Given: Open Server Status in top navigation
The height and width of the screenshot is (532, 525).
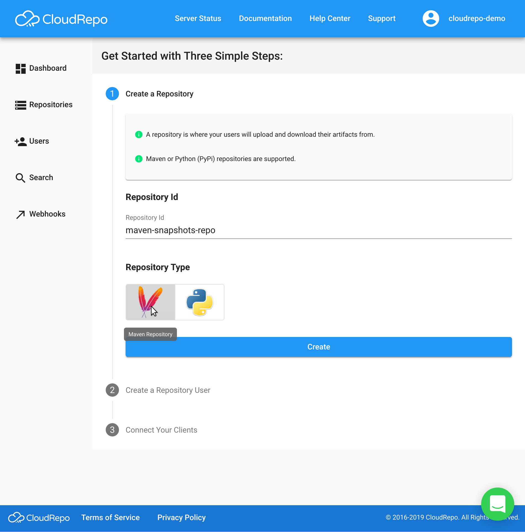Looking at the screenshot, I should click(198, 19).
